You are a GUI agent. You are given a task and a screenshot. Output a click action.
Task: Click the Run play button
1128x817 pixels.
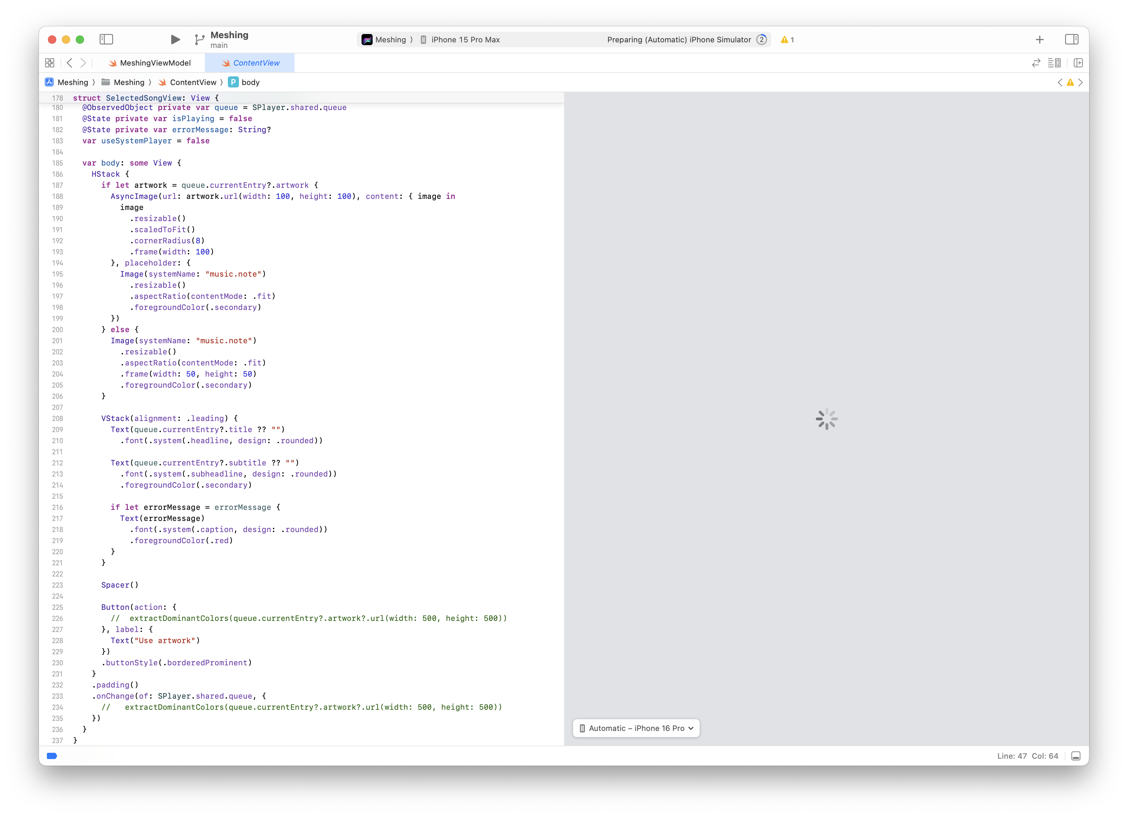pos(175,39)
